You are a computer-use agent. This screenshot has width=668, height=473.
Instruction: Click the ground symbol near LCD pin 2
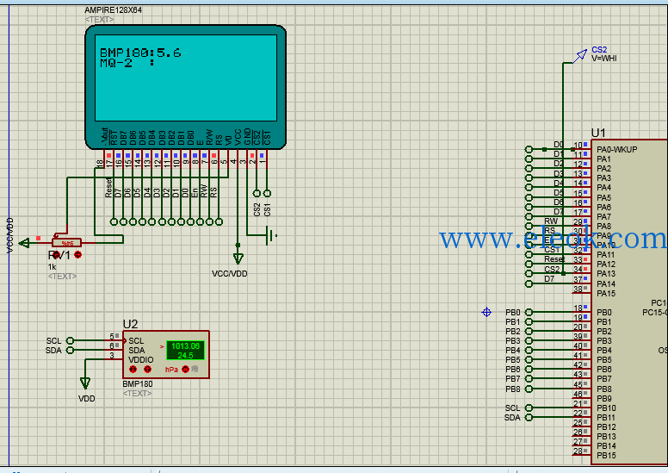271,235
